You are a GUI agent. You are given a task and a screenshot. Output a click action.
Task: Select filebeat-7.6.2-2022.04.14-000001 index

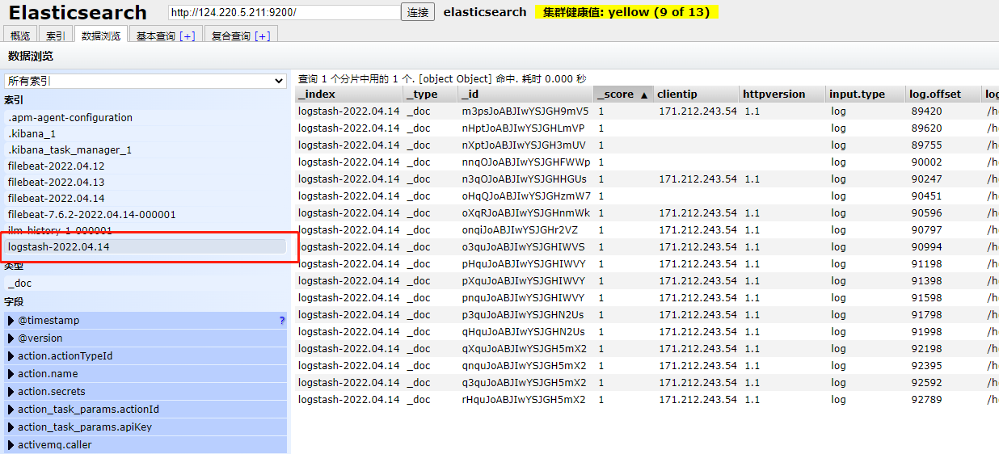click(x=145, y=214)
